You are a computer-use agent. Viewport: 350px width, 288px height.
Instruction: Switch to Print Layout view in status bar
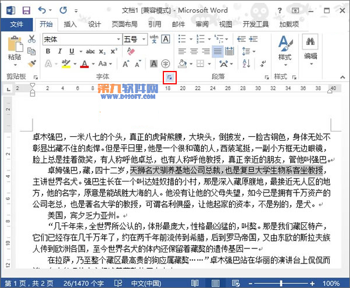click(x=215, y=283)
